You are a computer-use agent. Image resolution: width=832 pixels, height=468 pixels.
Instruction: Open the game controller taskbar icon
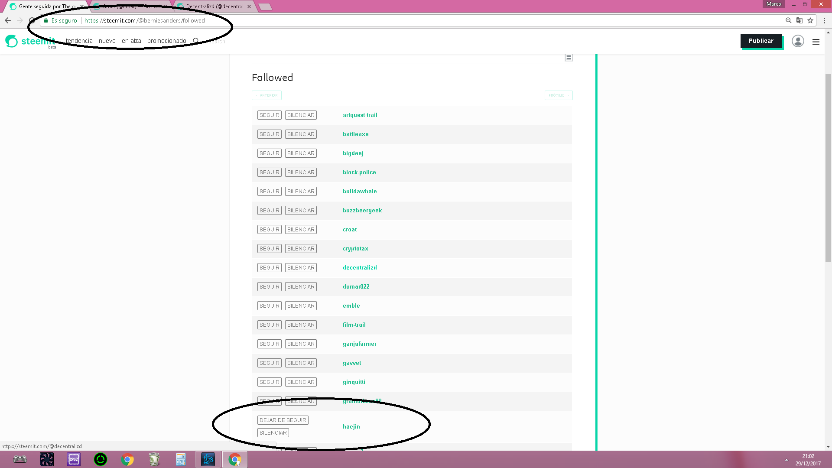(x=20, y=459)
